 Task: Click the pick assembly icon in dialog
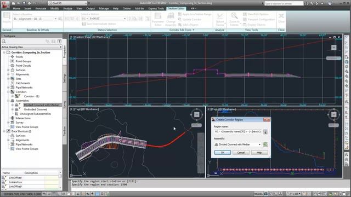pyautogui.click(x=265, y=144)
